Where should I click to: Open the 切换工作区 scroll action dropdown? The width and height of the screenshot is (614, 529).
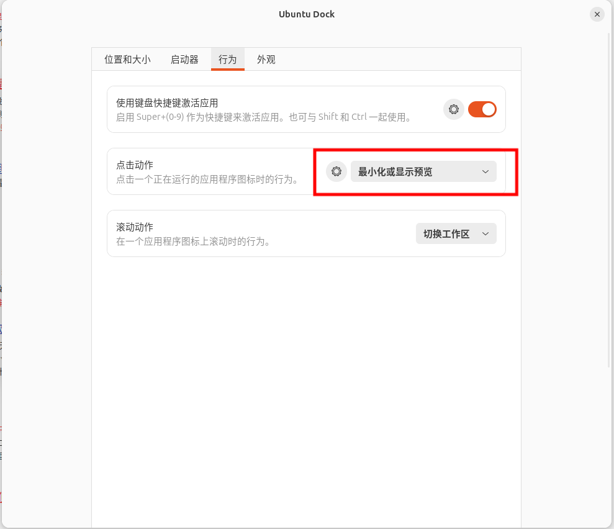pyautogui.click(x=456, y=234)
